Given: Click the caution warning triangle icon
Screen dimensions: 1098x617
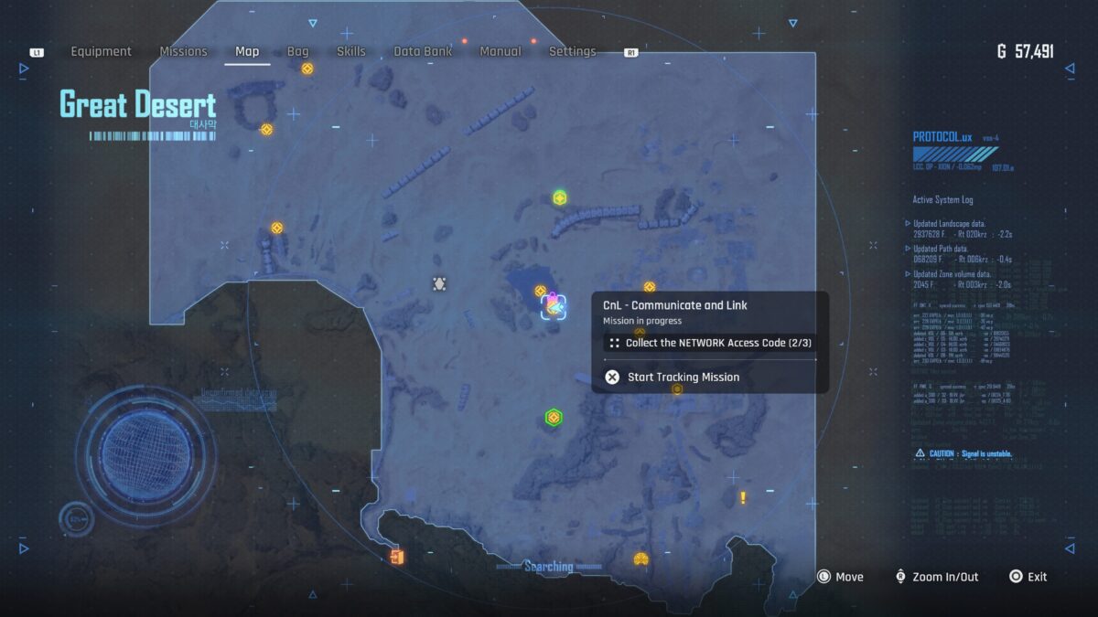Looking at the screenshot, I should [x=920, y=453].
